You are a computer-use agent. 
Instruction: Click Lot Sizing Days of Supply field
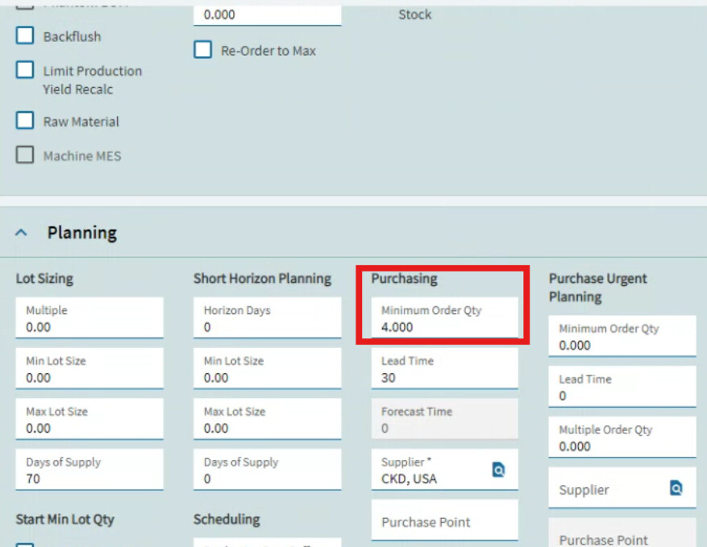89,470
